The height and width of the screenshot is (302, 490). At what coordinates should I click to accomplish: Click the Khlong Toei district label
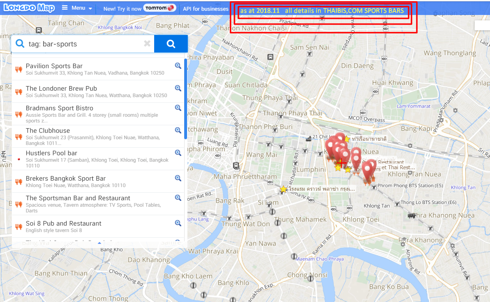(361, 219)
